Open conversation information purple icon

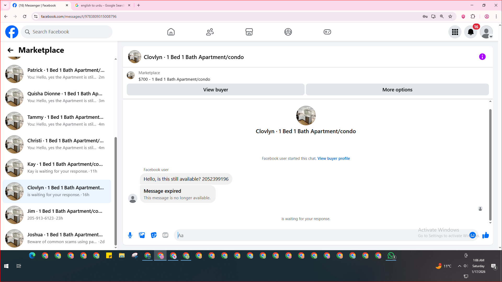point(482,57)
